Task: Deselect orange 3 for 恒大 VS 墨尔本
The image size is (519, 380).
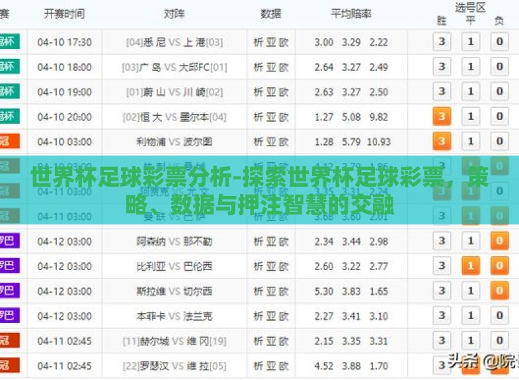Action: point(442,117)
